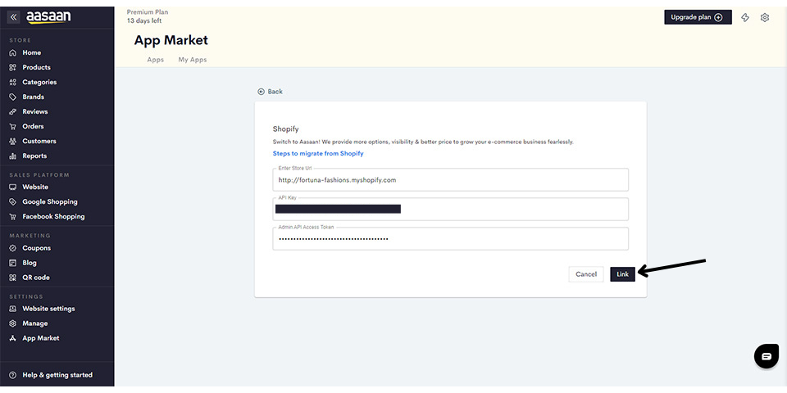This screenshot has width=787, height=393.
Task: Click the lightning bolt icon in header
Action: click(745, 17)
